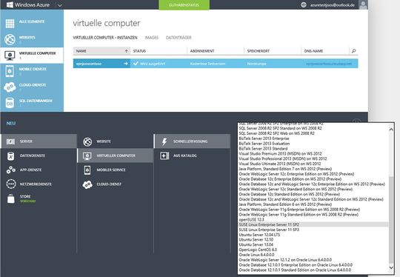Open Mobile Dienste sidebar icon
This screenshot has width=400, height=277.
(x=10, y=71)
